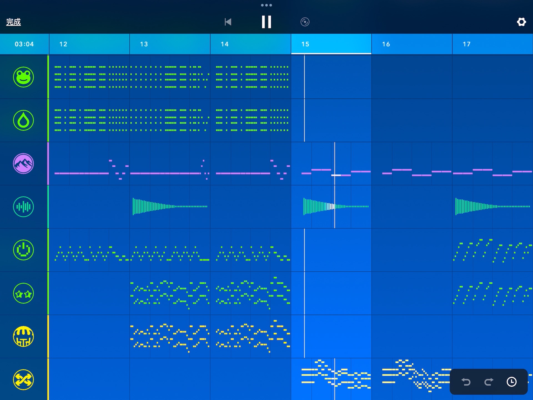Redo the last edit

(x=489, y=382)
